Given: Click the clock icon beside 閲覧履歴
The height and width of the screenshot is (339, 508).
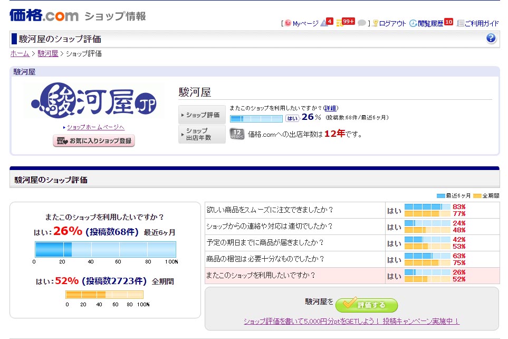Looking at the screenshot, I should coord(413,23).
